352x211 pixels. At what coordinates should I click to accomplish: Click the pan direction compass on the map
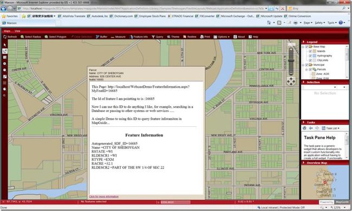pos(291,81)
